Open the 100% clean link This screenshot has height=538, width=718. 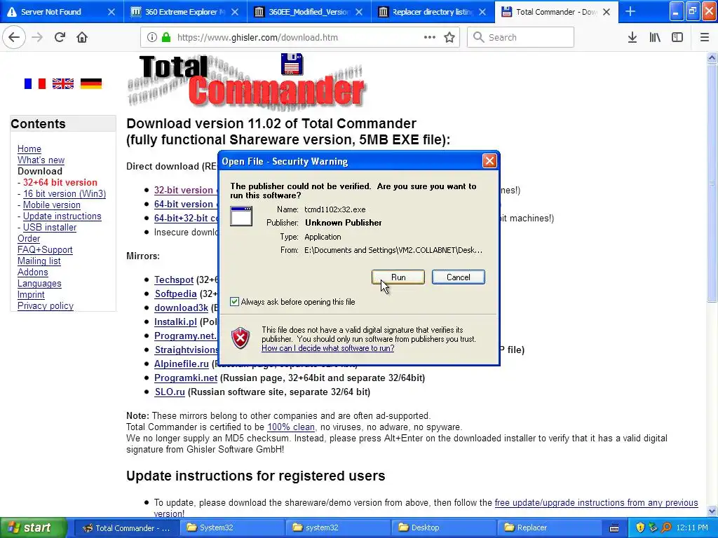point(291,427)
